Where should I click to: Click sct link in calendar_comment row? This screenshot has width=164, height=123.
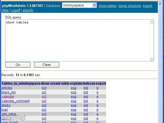44,101
